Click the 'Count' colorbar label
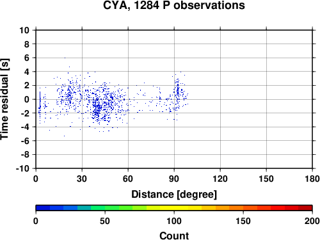This screenshot has width=320, height=240. click(x=174, y=236)
